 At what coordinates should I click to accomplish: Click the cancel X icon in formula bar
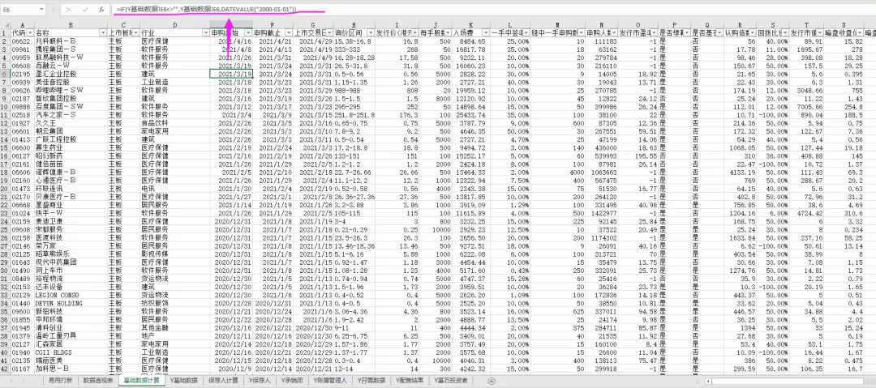(x=68, y=10)
